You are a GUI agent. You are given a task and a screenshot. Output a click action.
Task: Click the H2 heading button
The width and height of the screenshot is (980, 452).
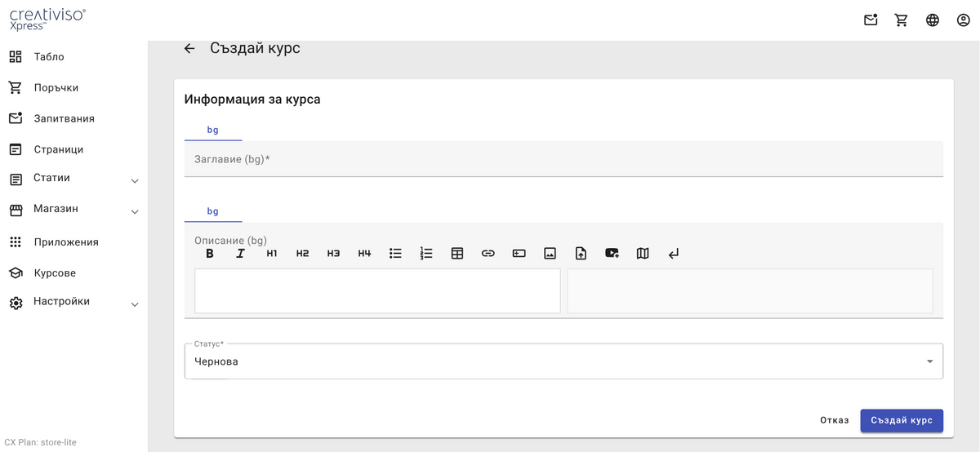pyautogui.click(x=302, y=254)
